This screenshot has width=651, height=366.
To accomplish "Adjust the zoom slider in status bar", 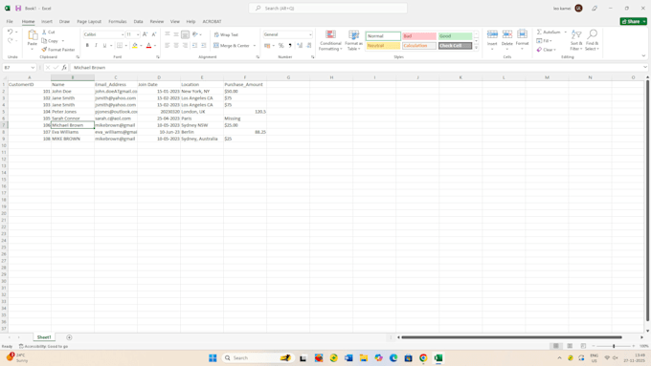I will (x=614, y=346).
